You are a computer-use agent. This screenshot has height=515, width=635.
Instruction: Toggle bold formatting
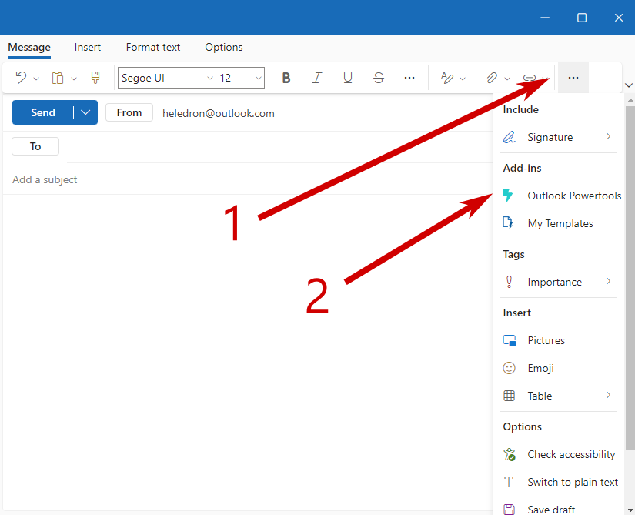(286, 78)
